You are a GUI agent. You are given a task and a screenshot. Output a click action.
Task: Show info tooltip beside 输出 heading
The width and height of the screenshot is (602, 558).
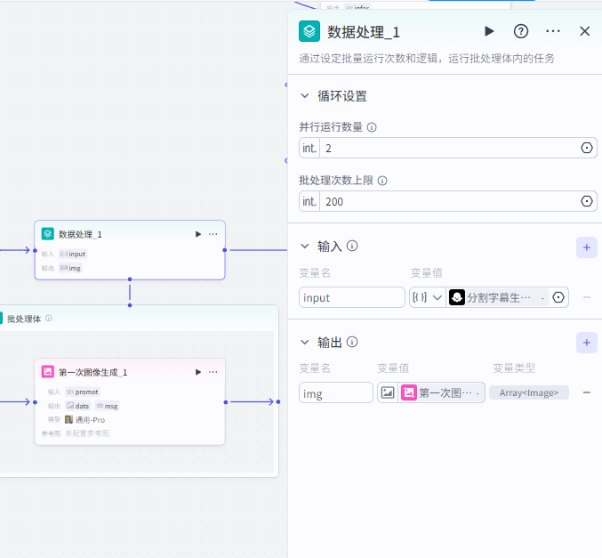352,342
